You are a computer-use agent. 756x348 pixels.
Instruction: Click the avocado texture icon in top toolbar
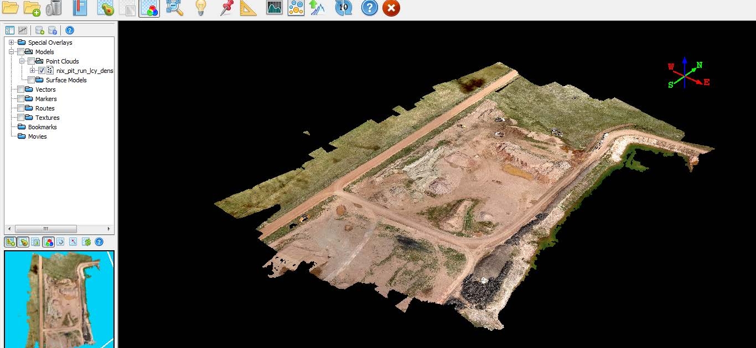click(x=105, y=8)
